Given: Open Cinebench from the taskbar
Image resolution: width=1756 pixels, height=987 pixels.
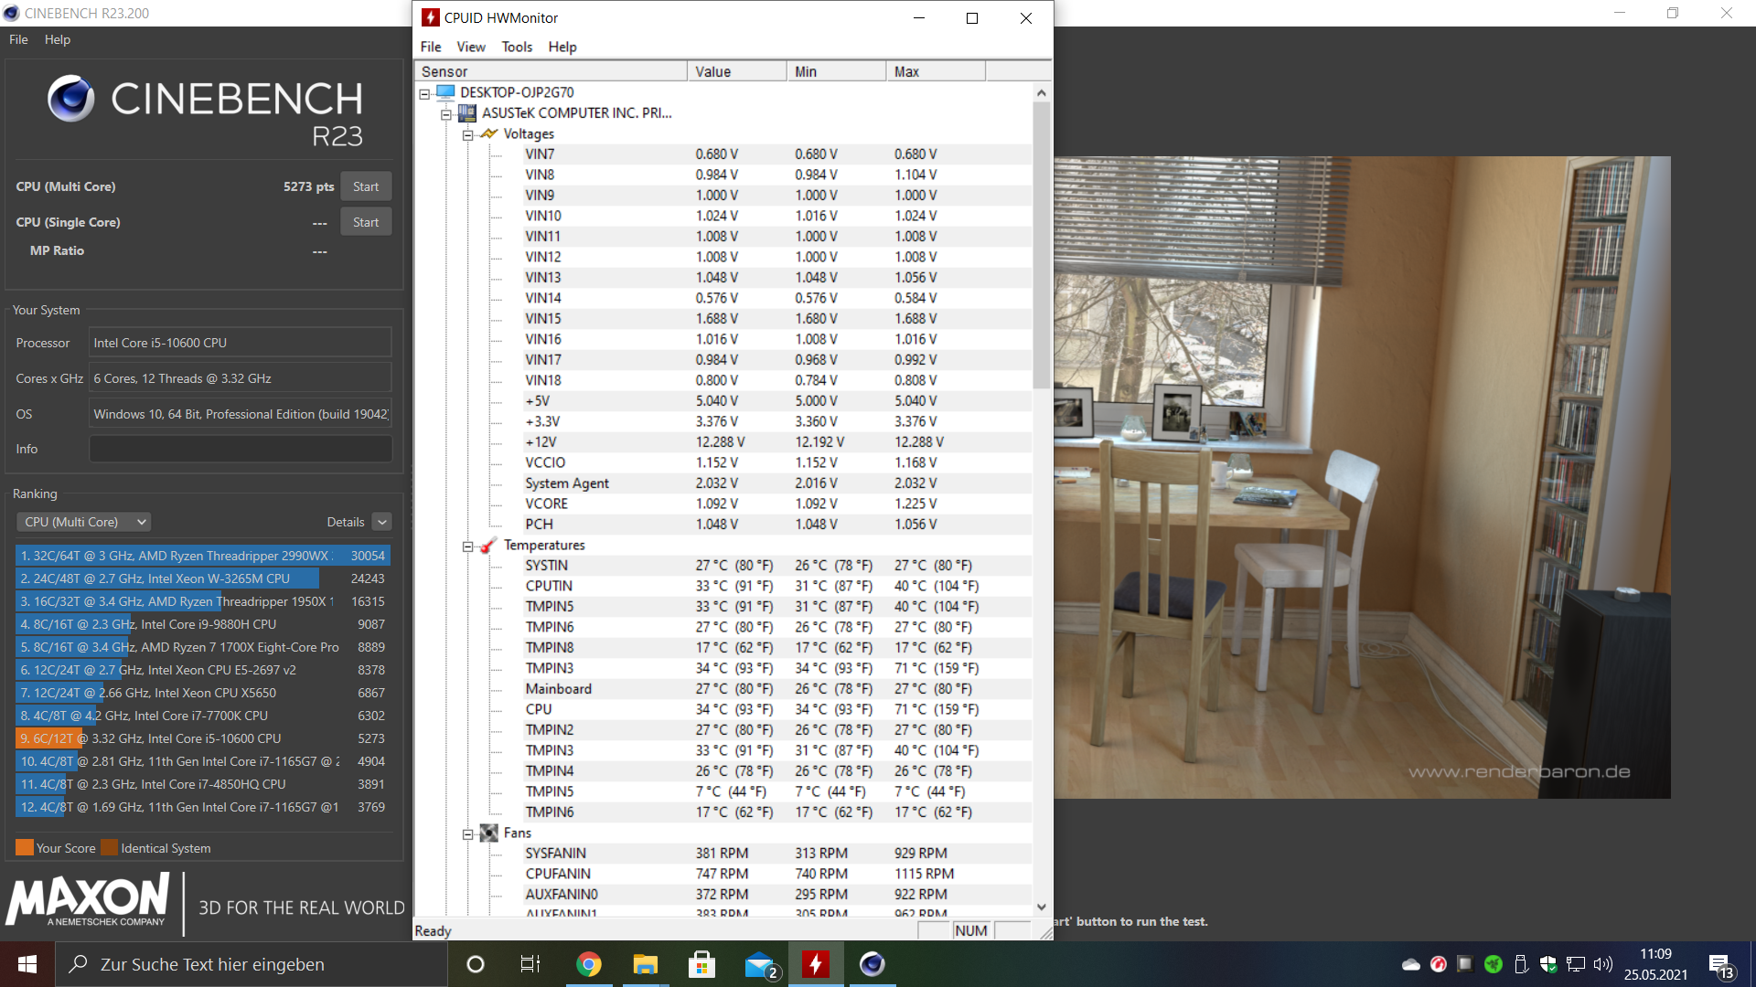Looking at the screenshot, I should (x=872, y=964).
